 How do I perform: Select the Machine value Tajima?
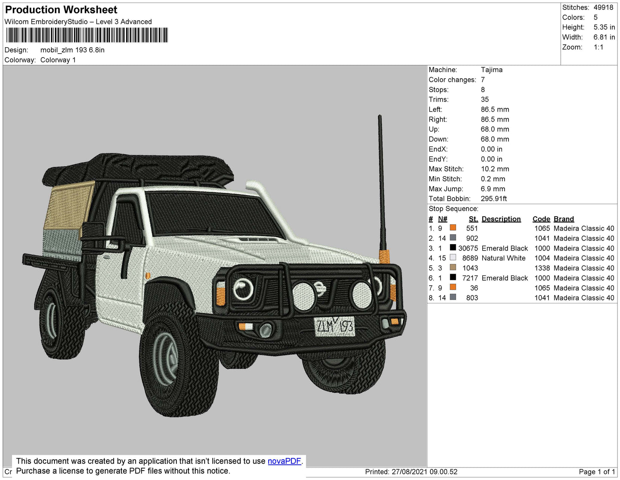point(492,70)
